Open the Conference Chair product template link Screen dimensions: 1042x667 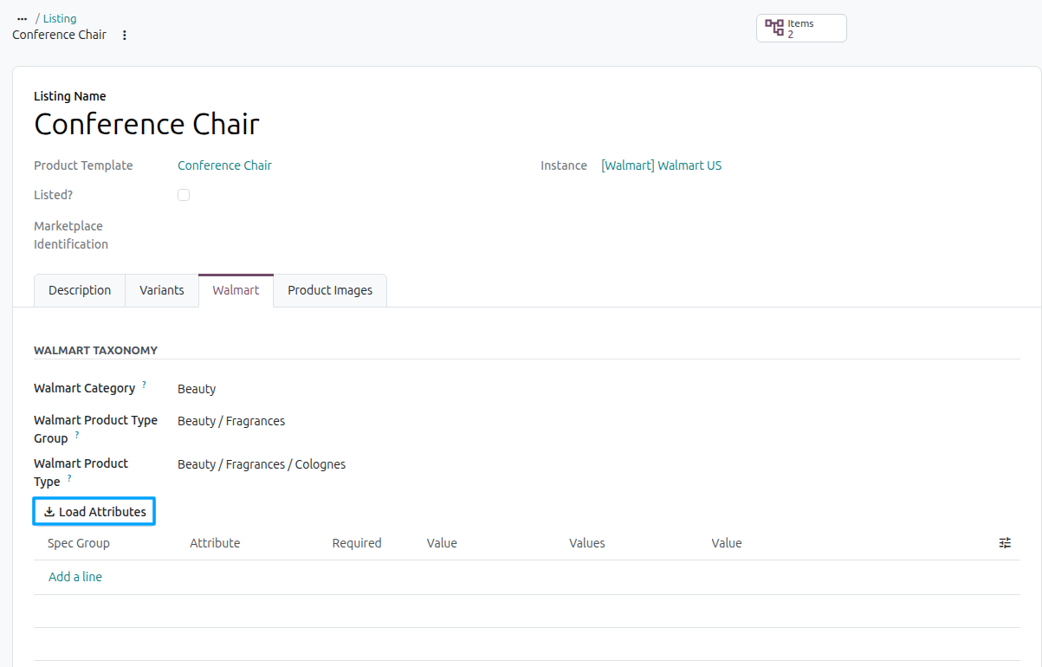(x=224, y=165)
